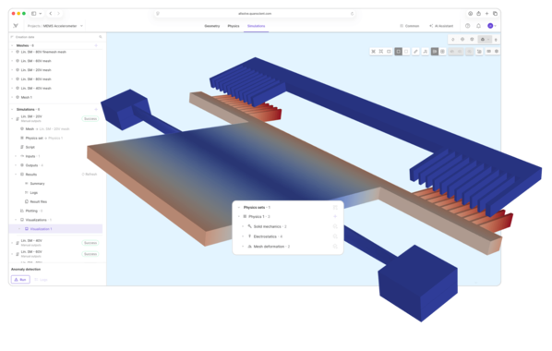The height and width of the screenshot is (351, 552).
Task: Collapse the Results node
Action: pos(16,175)
